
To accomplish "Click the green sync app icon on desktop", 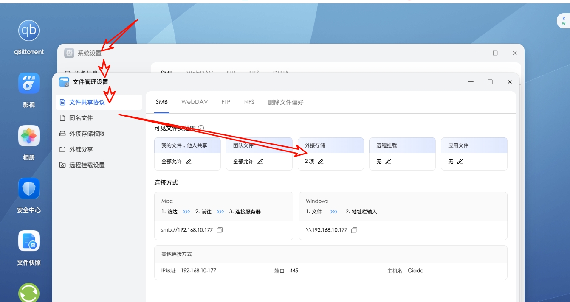I will 29,293.
